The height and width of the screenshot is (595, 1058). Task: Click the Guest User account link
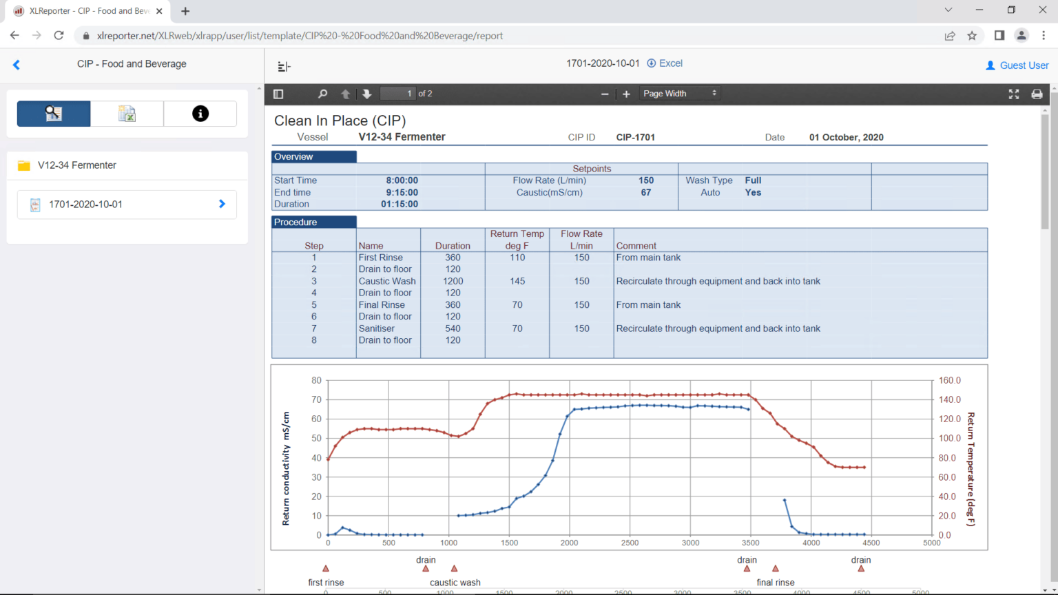[x=1017, y=65]
